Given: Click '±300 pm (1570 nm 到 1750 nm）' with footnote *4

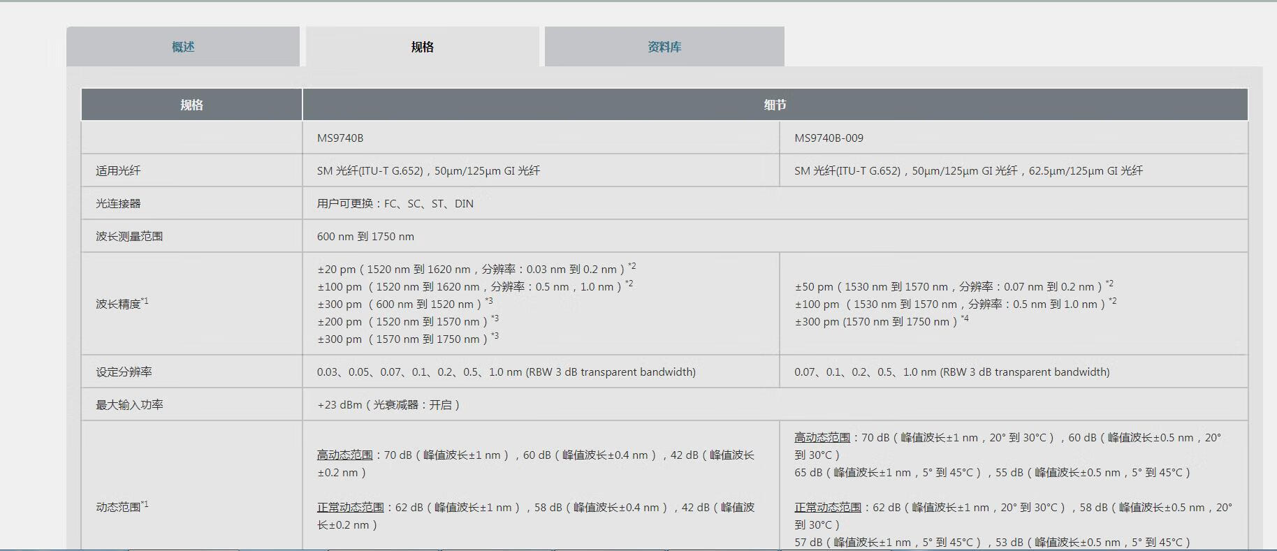Looking at the screenshot, I should (882, 321).
